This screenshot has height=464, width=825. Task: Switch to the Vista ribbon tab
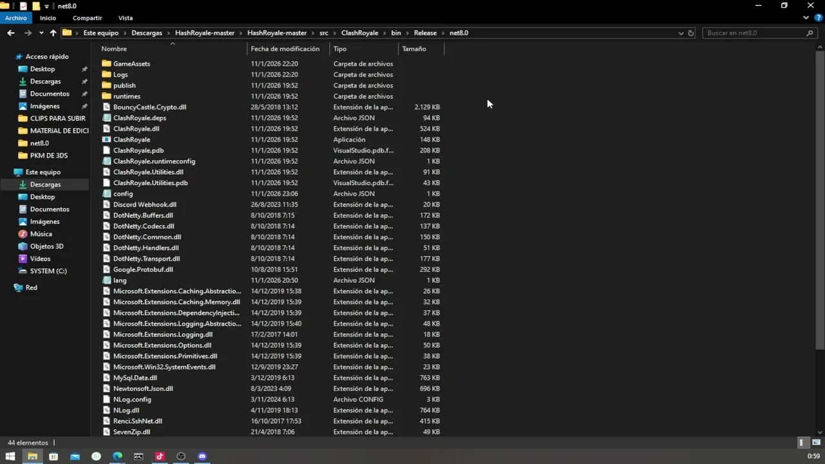coord(126,18)
